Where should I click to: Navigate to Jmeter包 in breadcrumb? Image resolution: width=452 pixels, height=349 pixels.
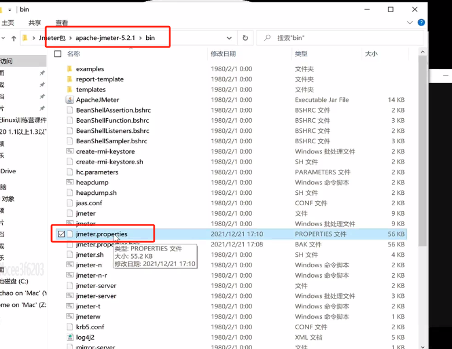coord(52,38)
